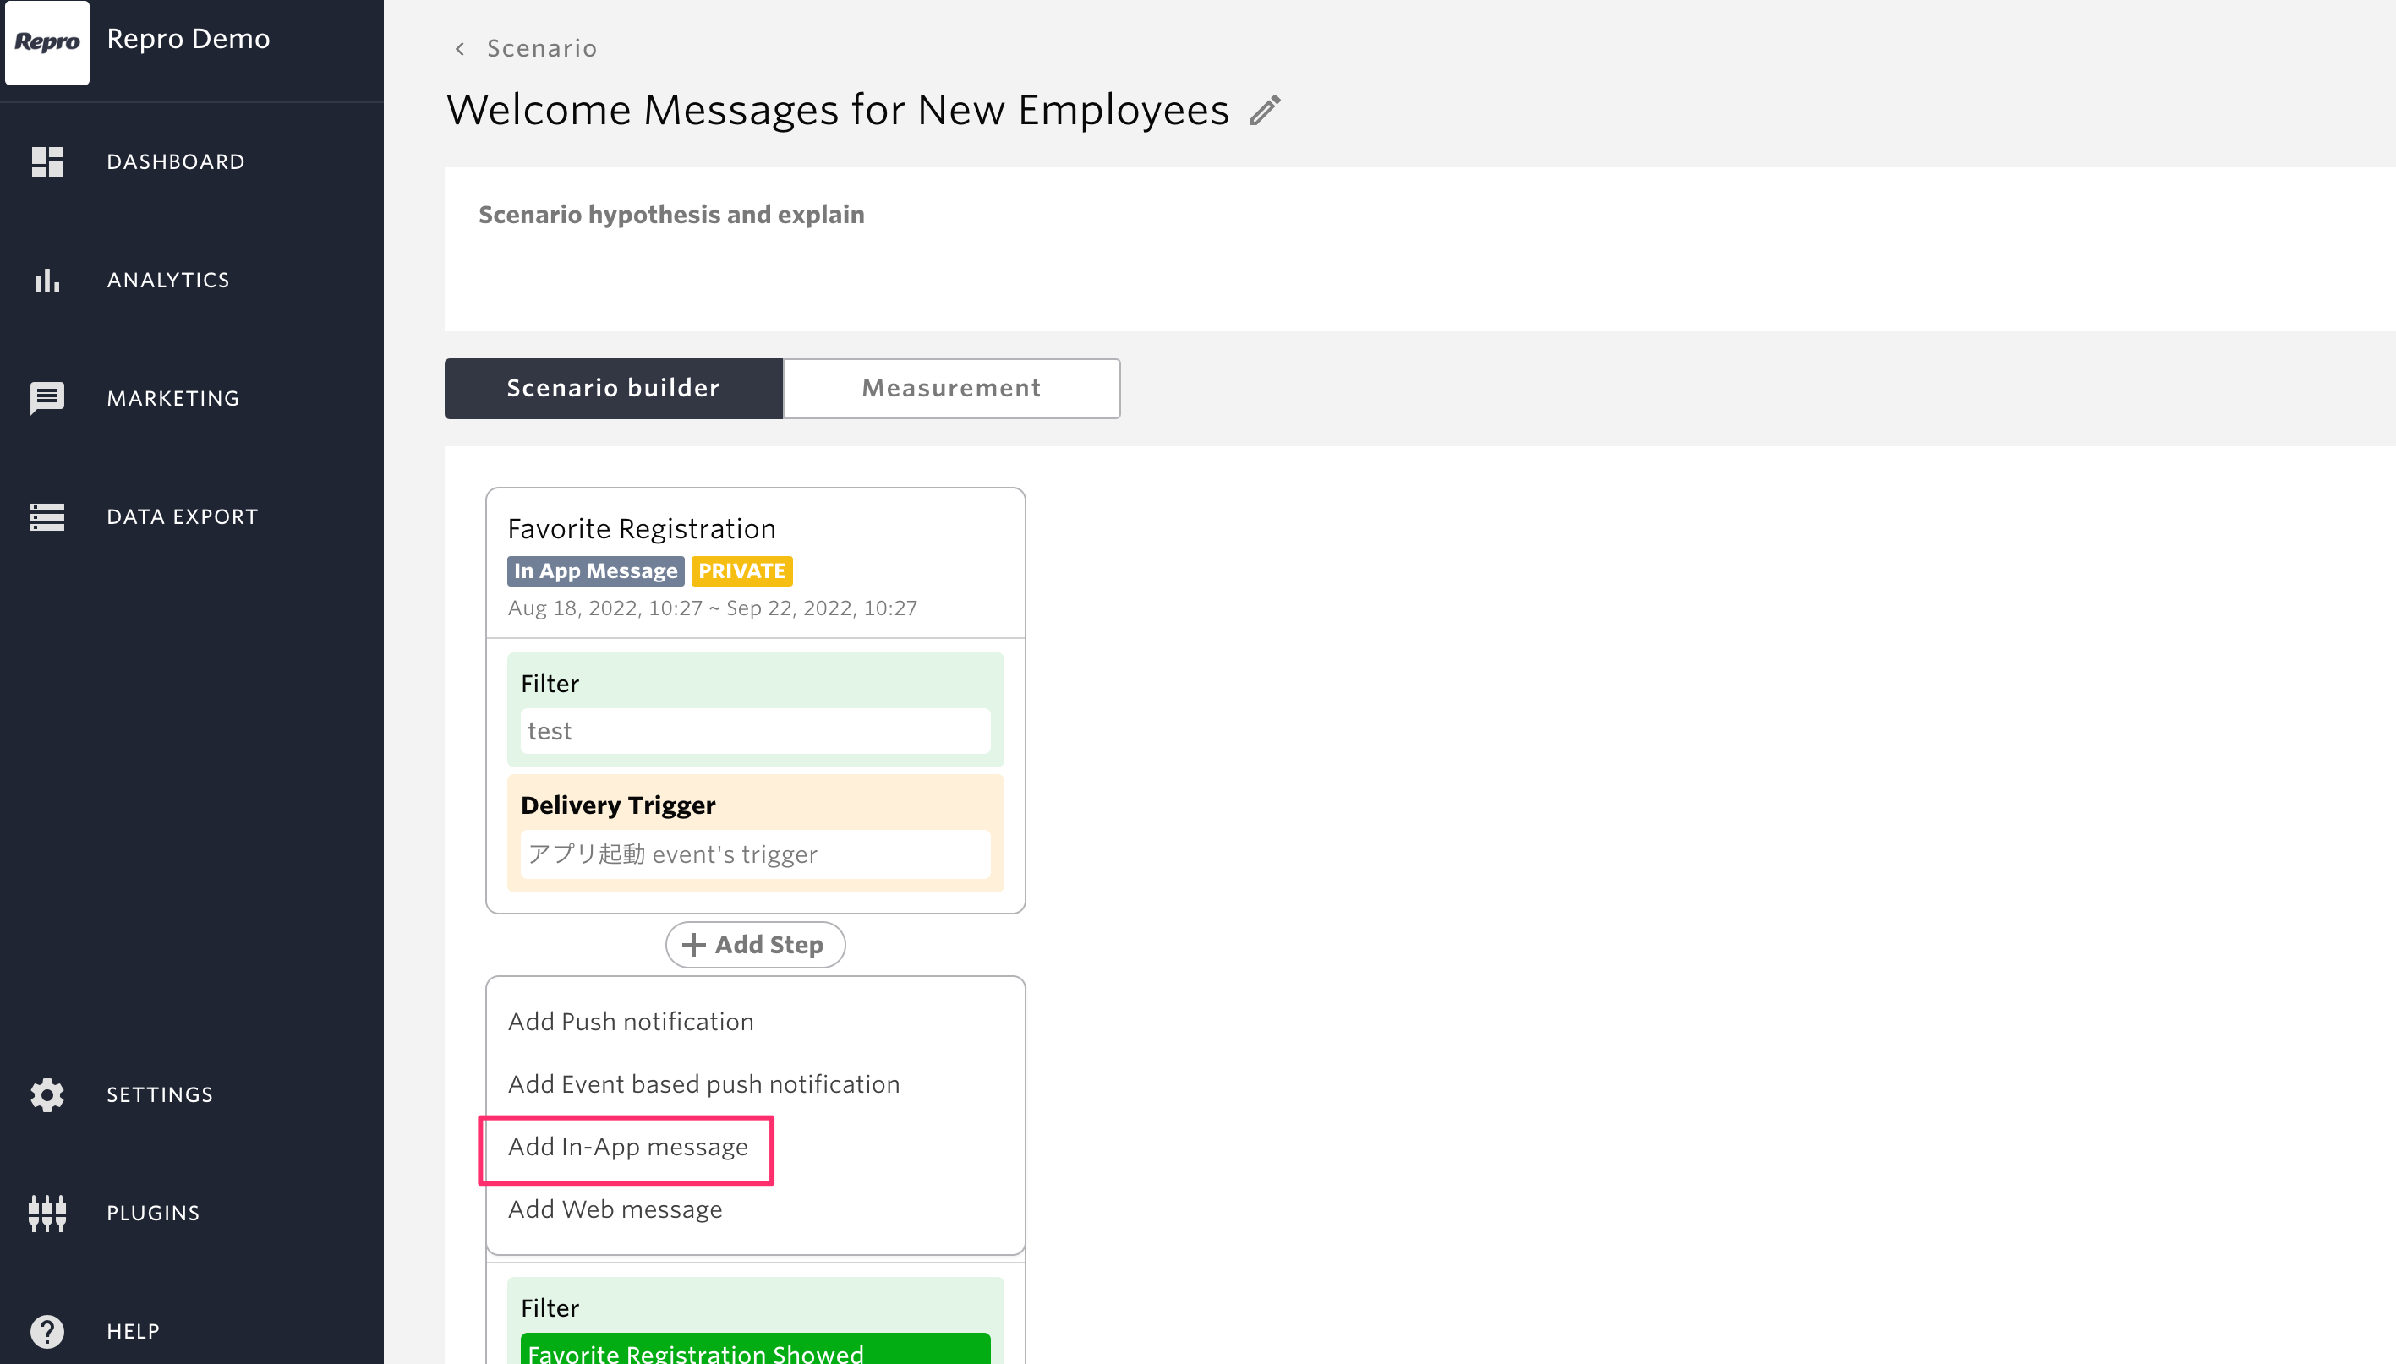
Task: Click the Filter heading above test
Action: [550, 684]
